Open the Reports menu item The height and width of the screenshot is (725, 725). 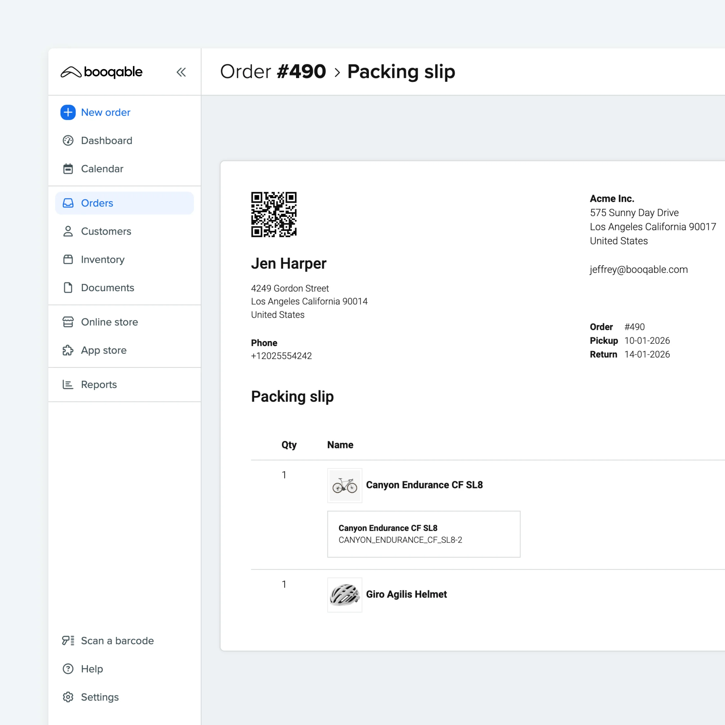[x=98, y=384]
